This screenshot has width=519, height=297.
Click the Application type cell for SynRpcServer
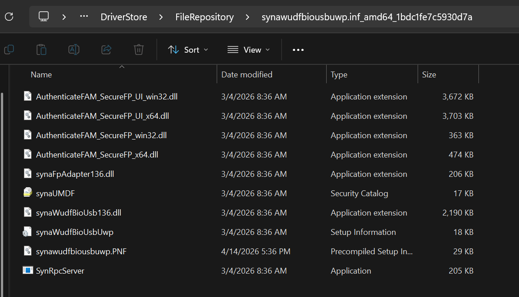tap(351, 271)
